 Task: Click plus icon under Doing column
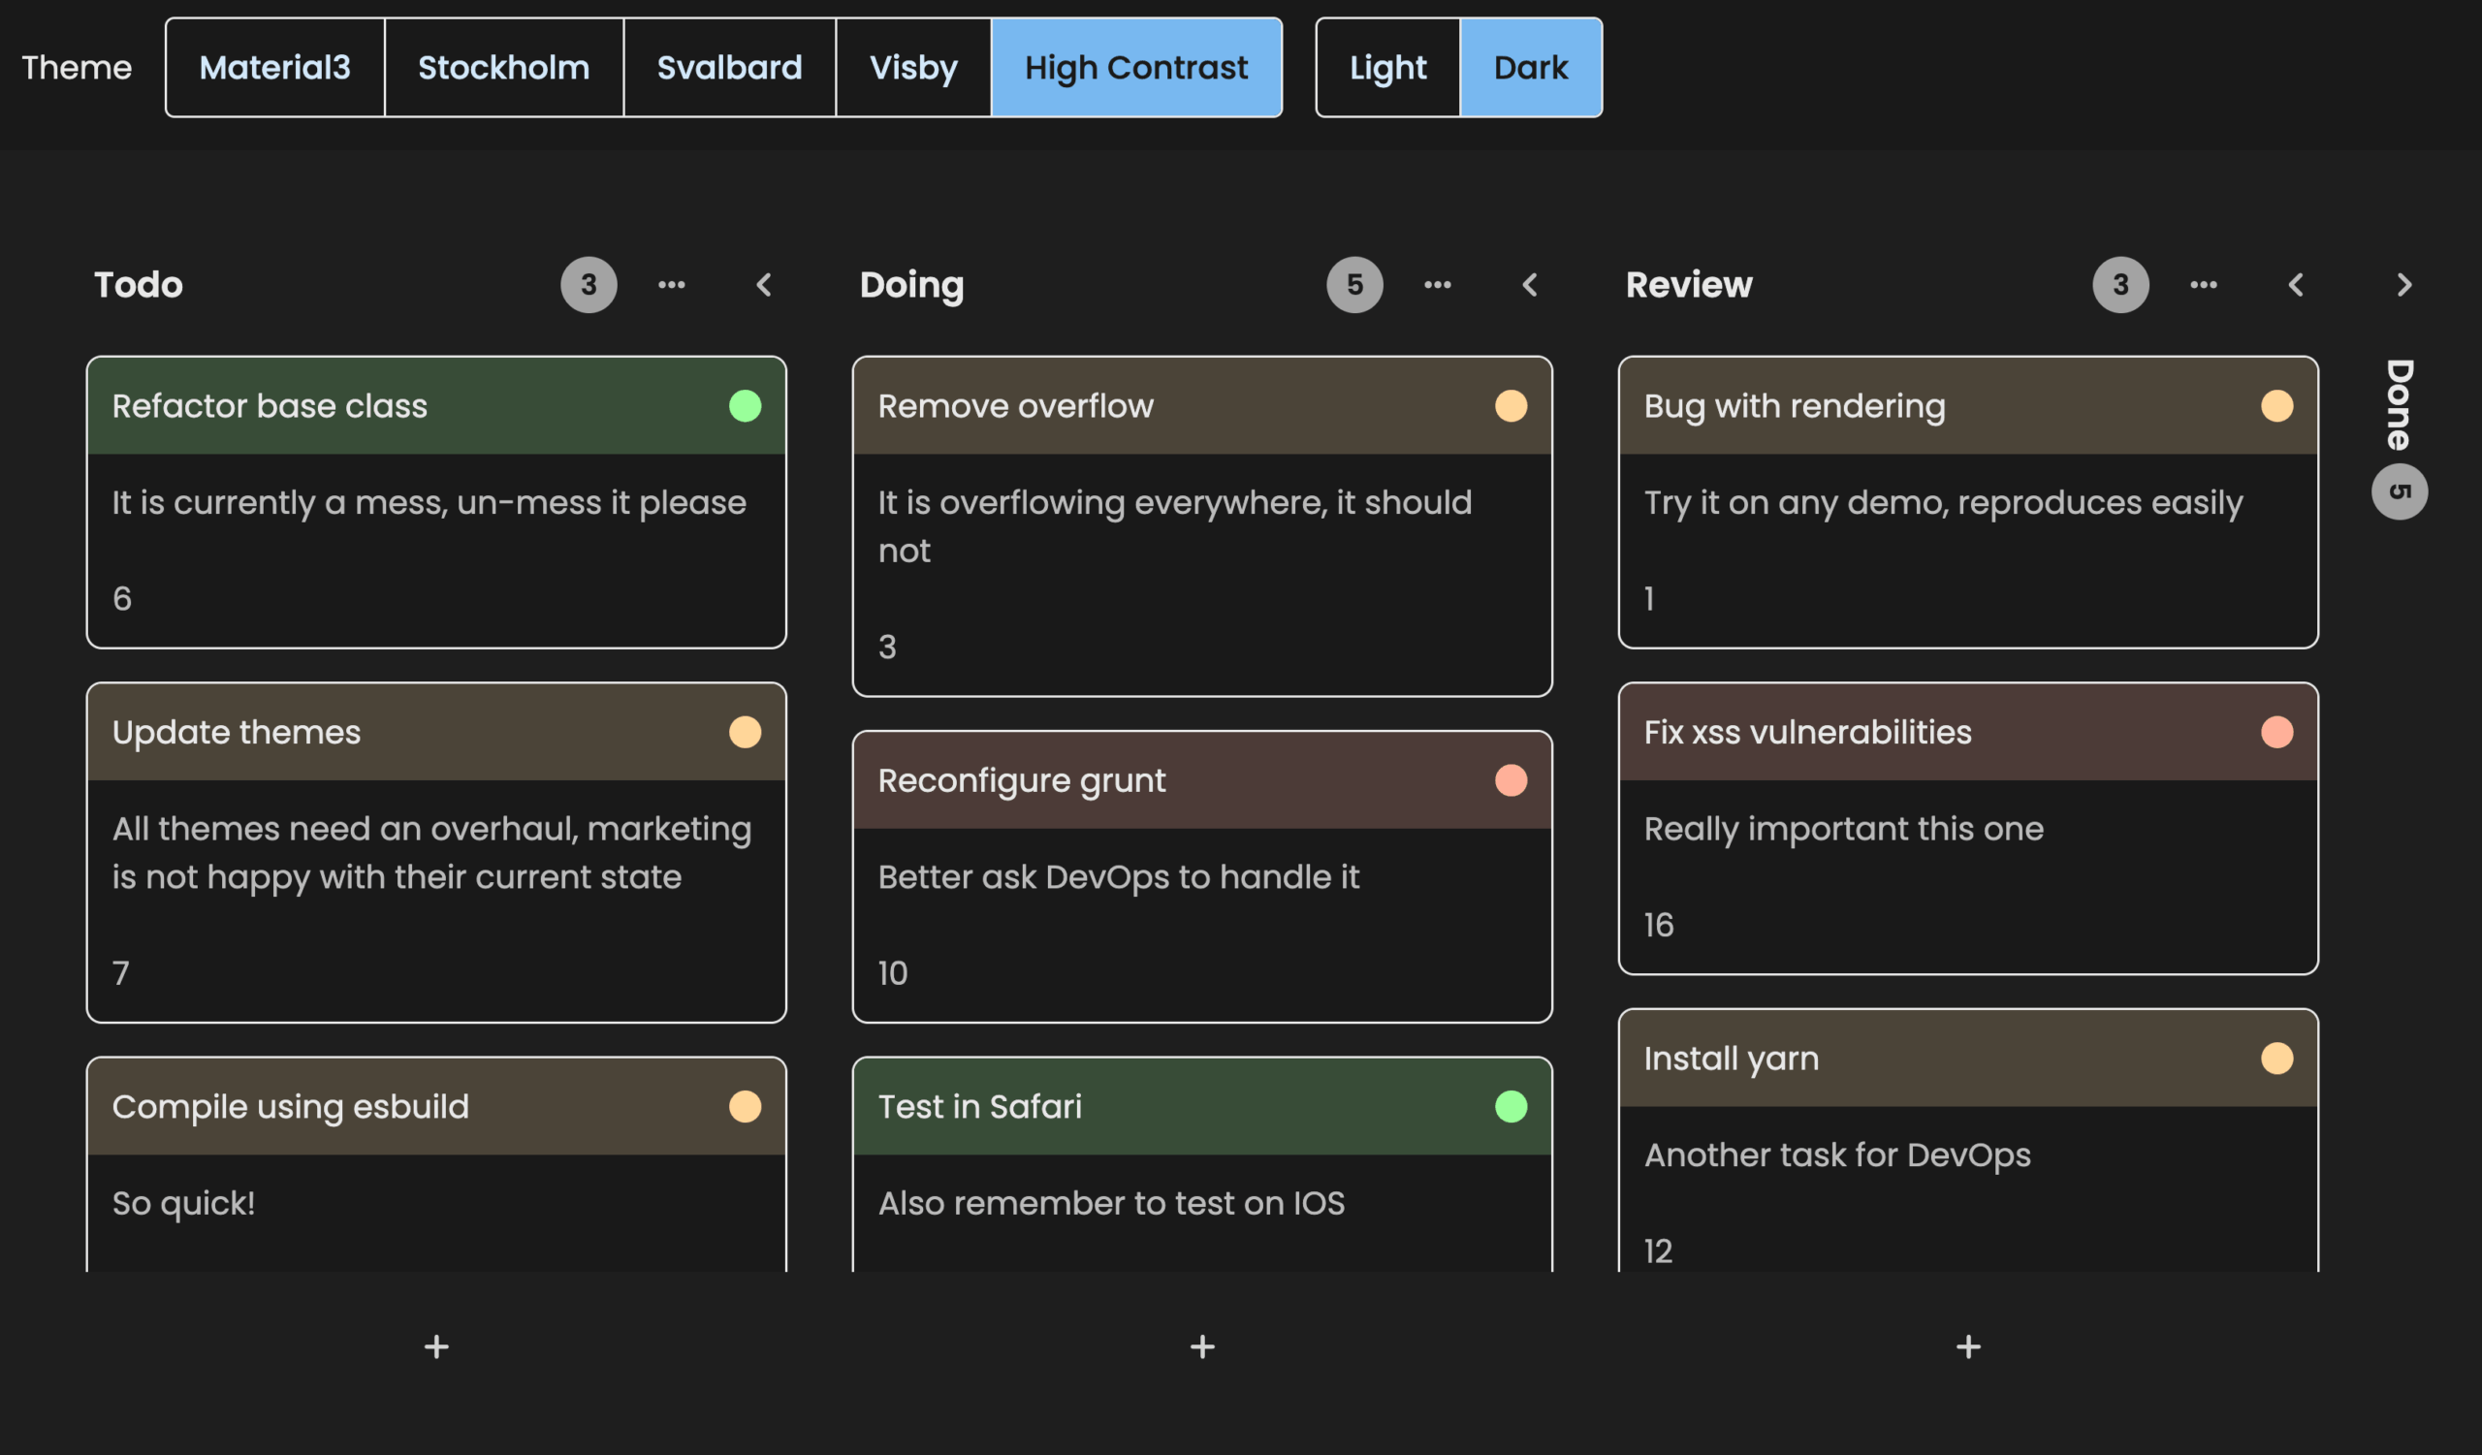(1201, 1345)
